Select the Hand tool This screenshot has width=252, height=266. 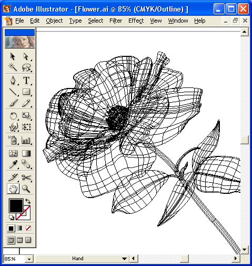13,189
